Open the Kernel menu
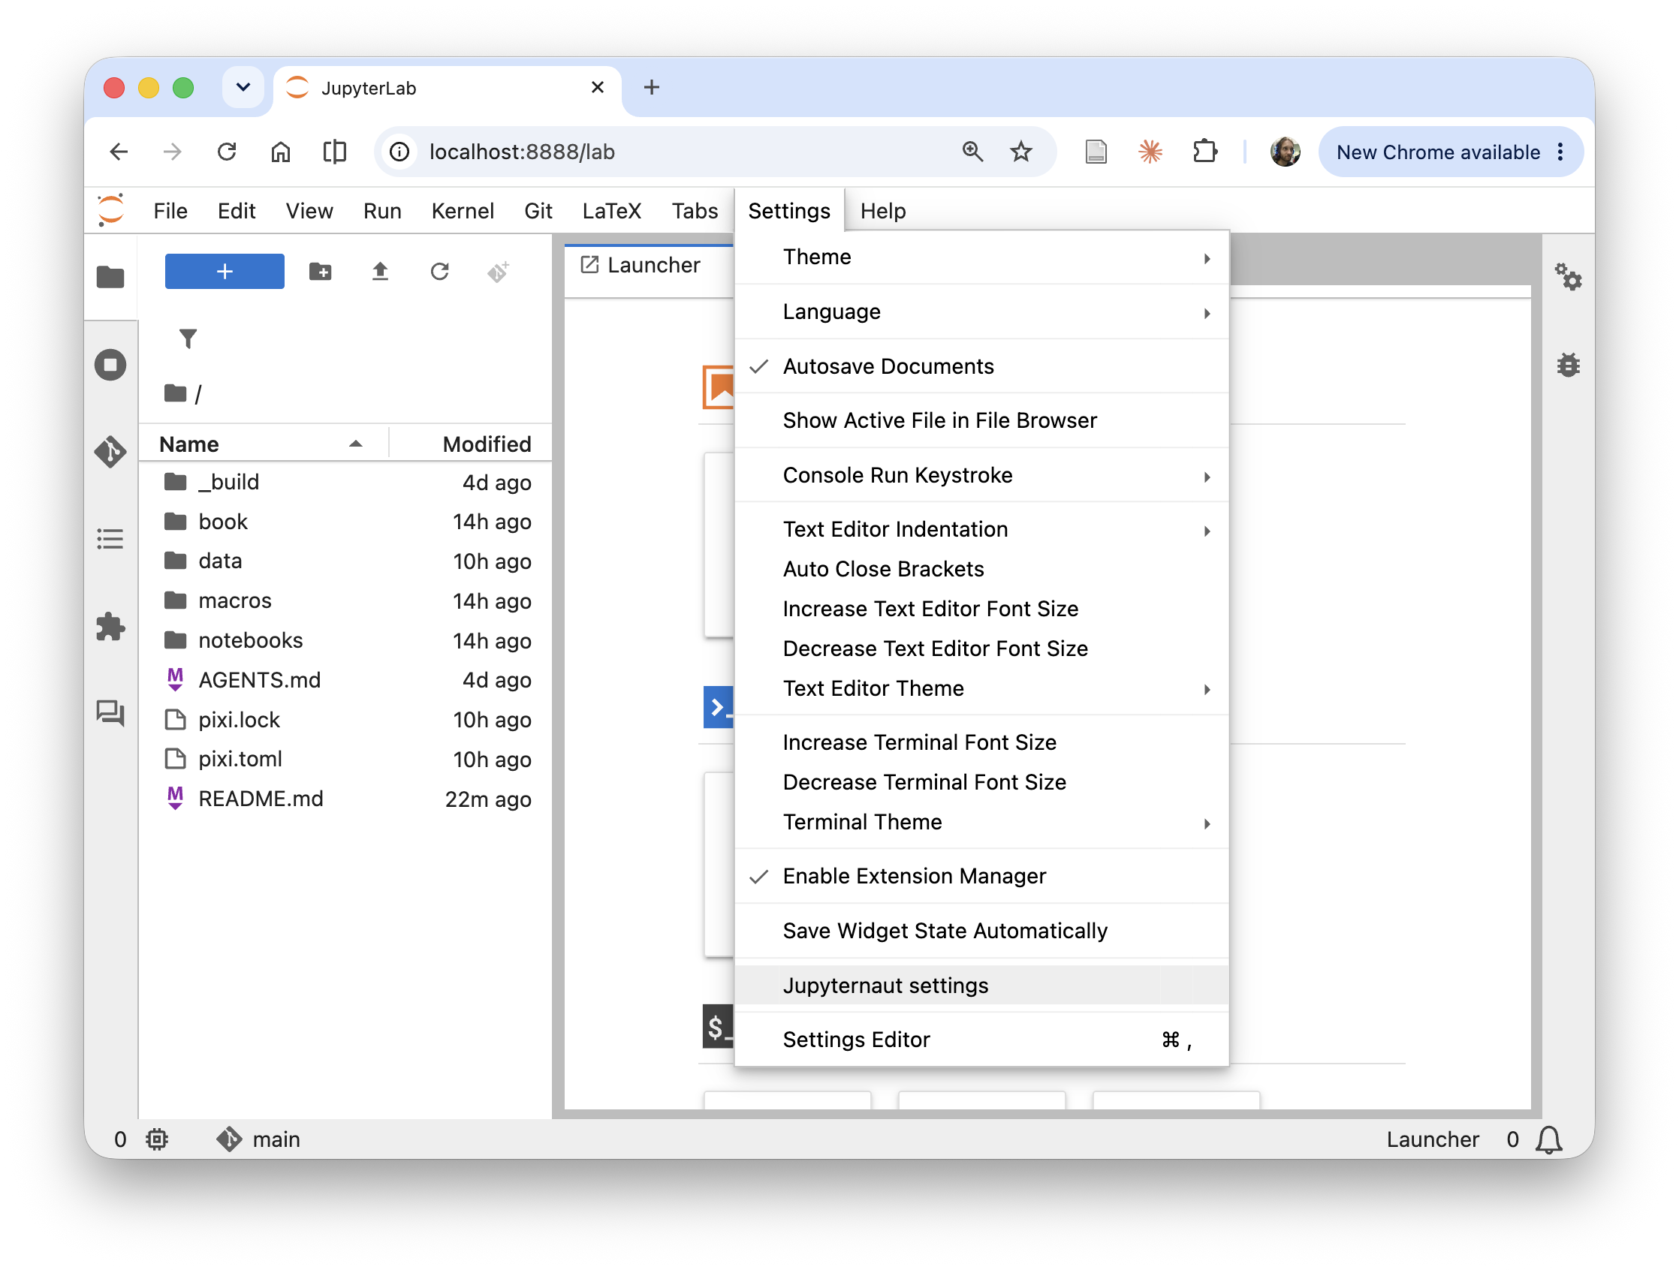 463,211
